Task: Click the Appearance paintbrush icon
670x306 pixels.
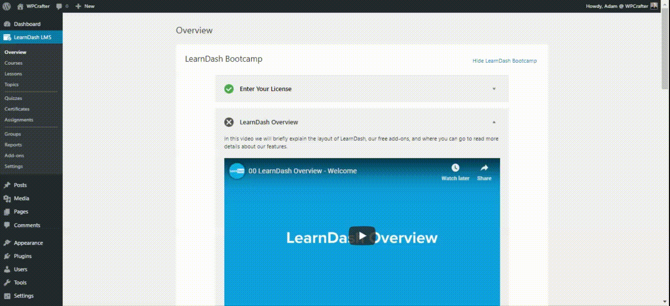Action: coord(7,243)
